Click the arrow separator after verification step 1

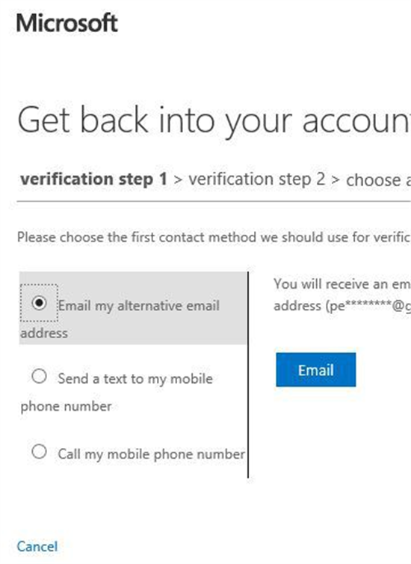(x=178, y=179)
